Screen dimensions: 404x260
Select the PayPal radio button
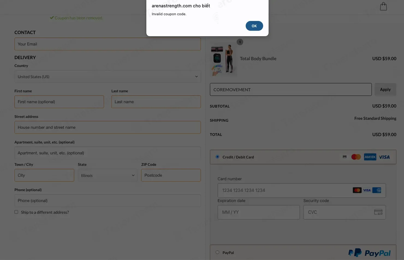click(x=217, y=252)
